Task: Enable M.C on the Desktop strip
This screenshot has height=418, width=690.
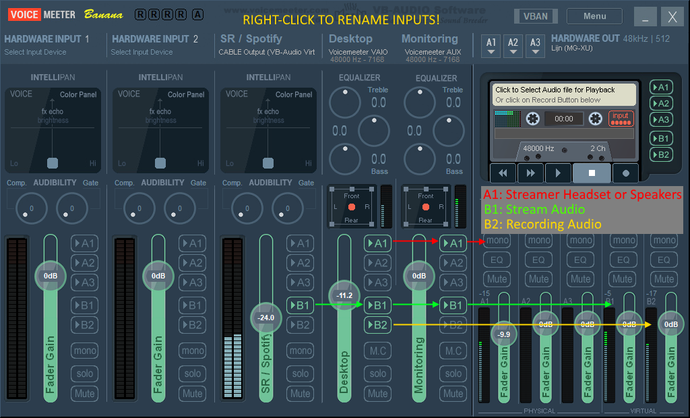Action: 377,351
